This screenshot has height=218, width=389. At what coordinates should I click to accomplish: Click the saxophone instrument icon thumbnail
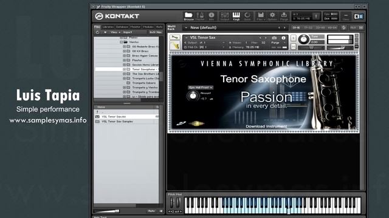point(175,45)
